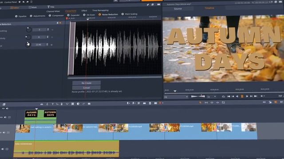Image resolution: width=284 pixels, height=159 pixels.
Task: Adjust the second knob's value stepper arrows
Action: [47, 37]
